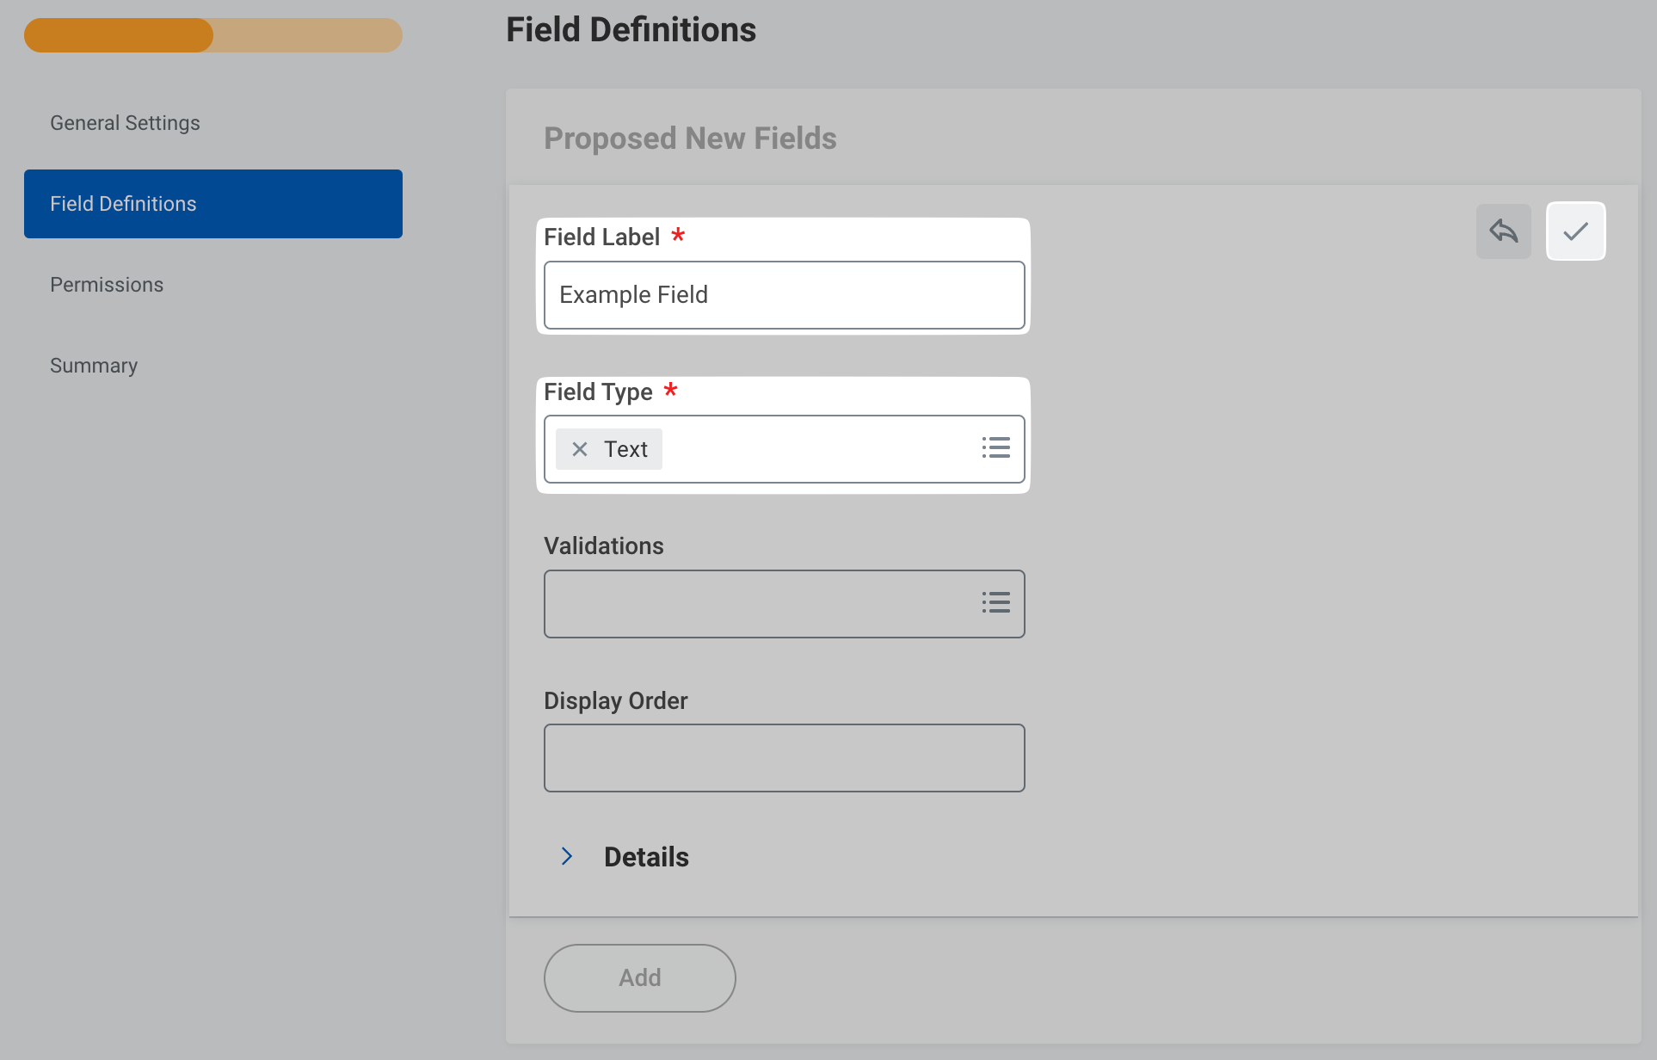Screen dimensions: 1657x1060
Task: Go to General Settings step
Action: coord(125,123)
